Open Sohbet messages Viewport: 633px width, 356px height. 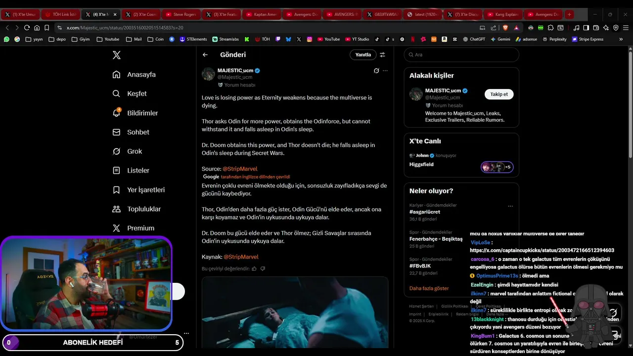[131, 132]
